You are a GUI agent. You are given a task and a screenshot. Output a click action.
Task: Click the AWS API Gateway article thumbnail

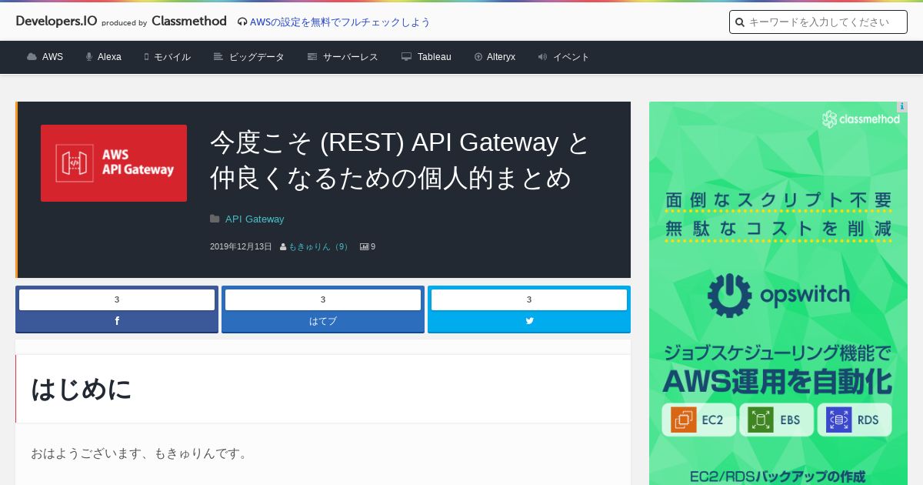tap(114, 163)
